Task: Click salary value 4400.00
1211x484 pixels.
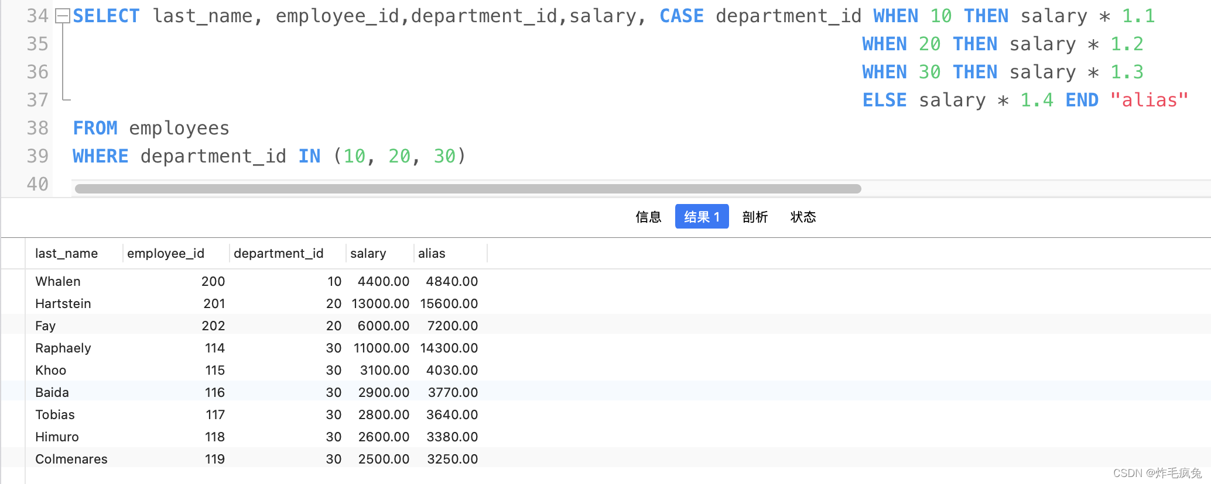Action: click(384, 281)
